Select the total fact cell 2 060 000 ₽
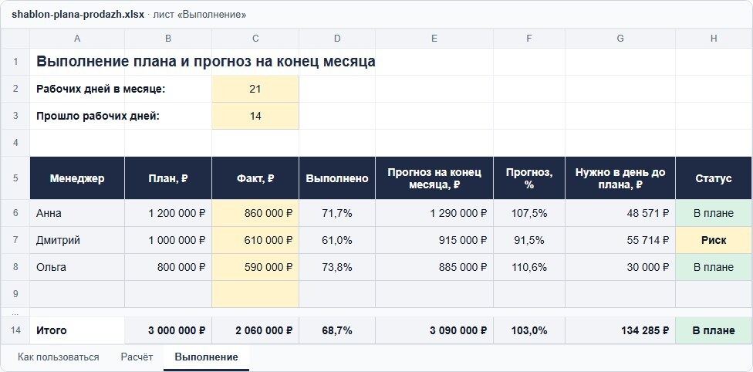753x372 pixels. pyautogui.click(x=255, y=330)
